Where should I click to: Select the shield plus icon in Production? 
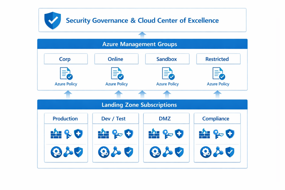pyautogui.click(x=78, y=134)
